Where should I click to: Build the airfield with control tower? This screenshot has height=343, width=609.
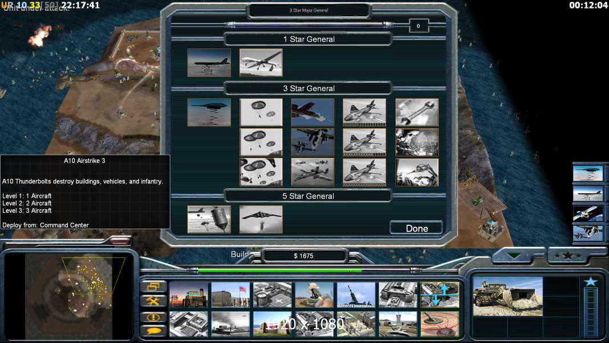(x=398, y=324)
